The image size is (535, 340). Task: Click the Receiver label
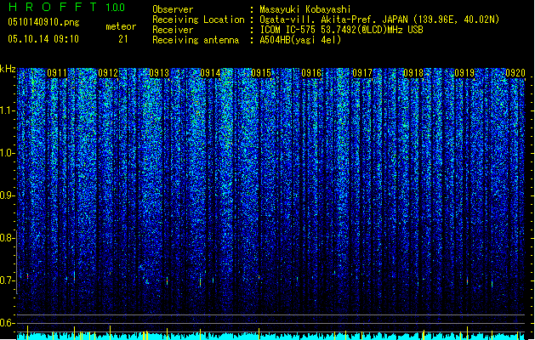click(x=173, y=30)
